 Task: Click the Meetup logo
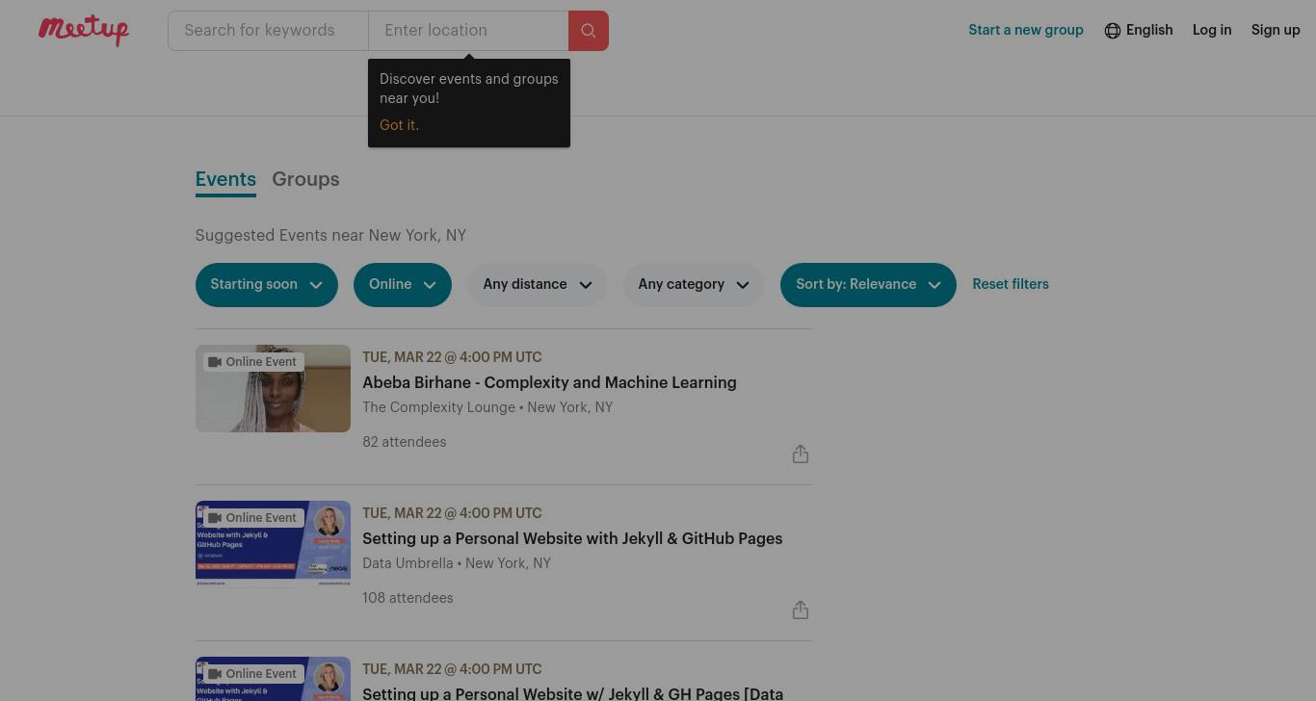84,30
